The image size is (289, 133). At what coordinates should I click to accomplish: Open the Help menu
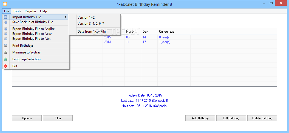pyautogui.click(x=44, y=11)
